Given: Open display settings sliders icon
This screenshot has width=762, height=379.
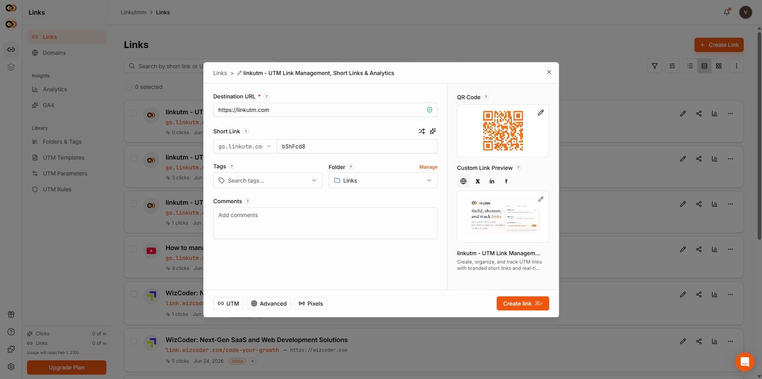Looking at the screenshot, I should [672, 66].
